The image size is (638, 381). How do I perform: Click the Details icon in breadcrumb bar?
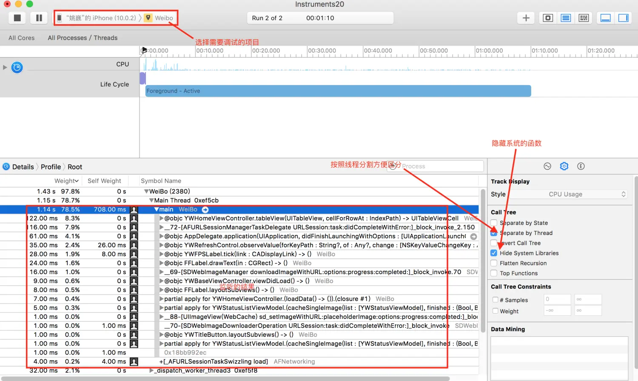click(x=6, y=166)
